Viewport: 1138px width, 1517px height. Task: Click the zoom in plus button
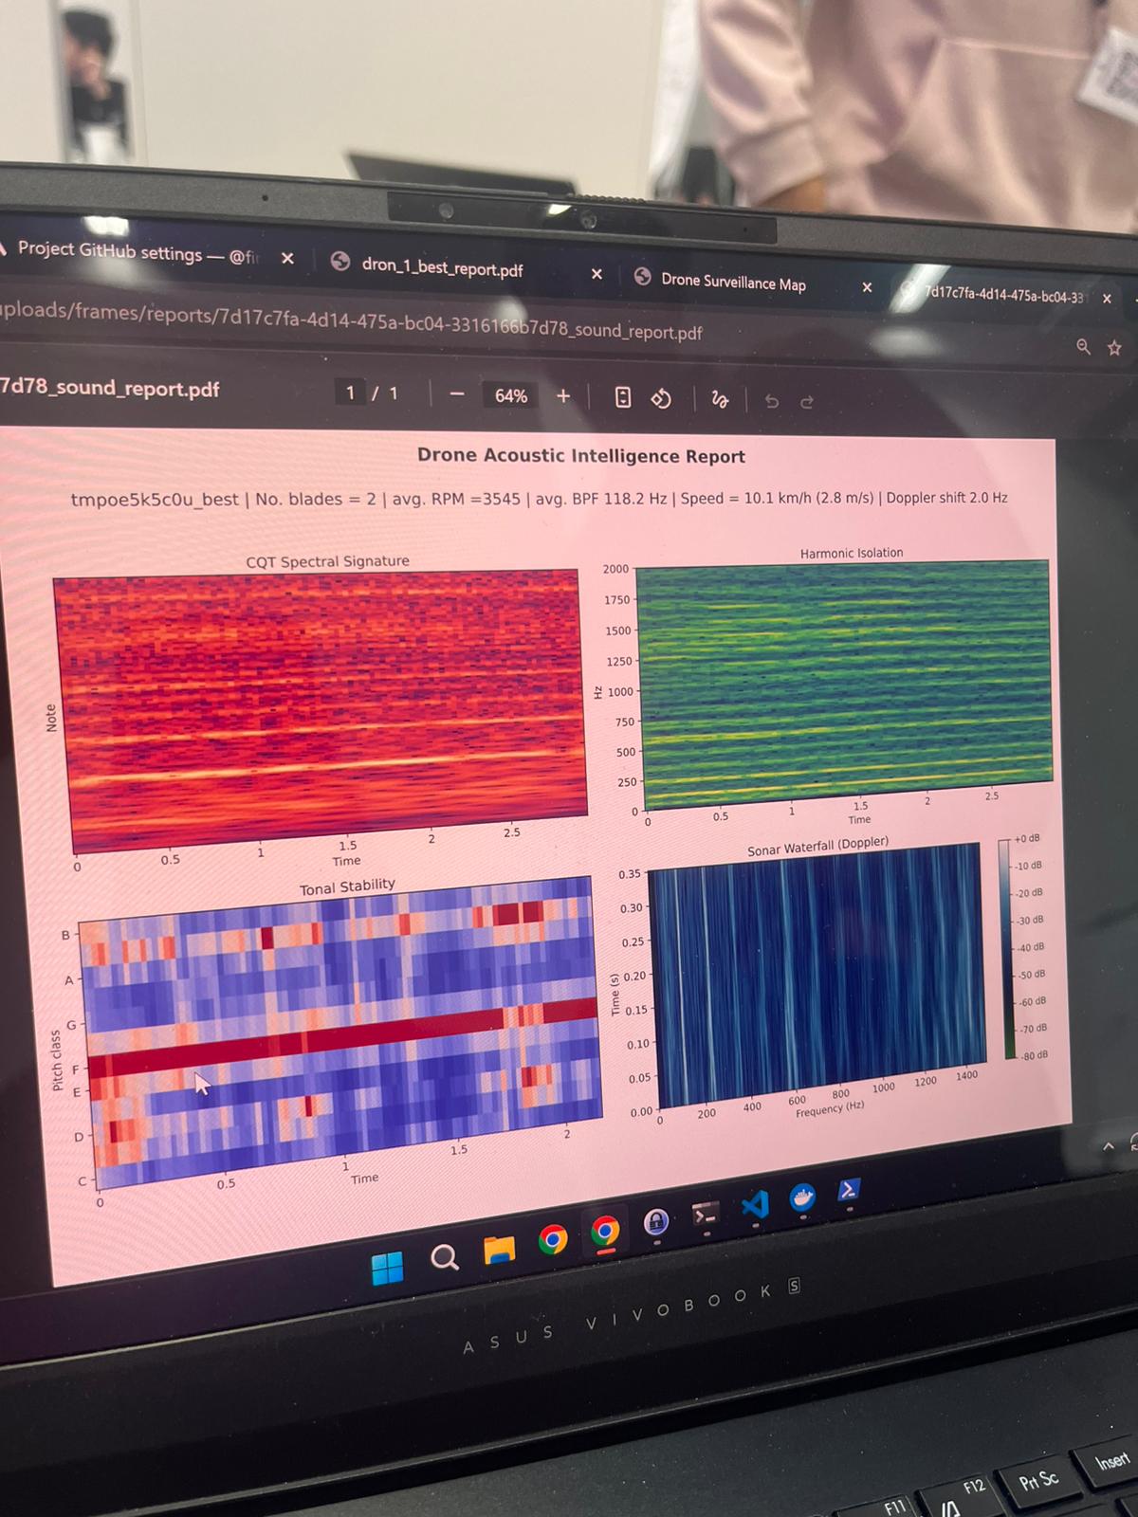563,396
